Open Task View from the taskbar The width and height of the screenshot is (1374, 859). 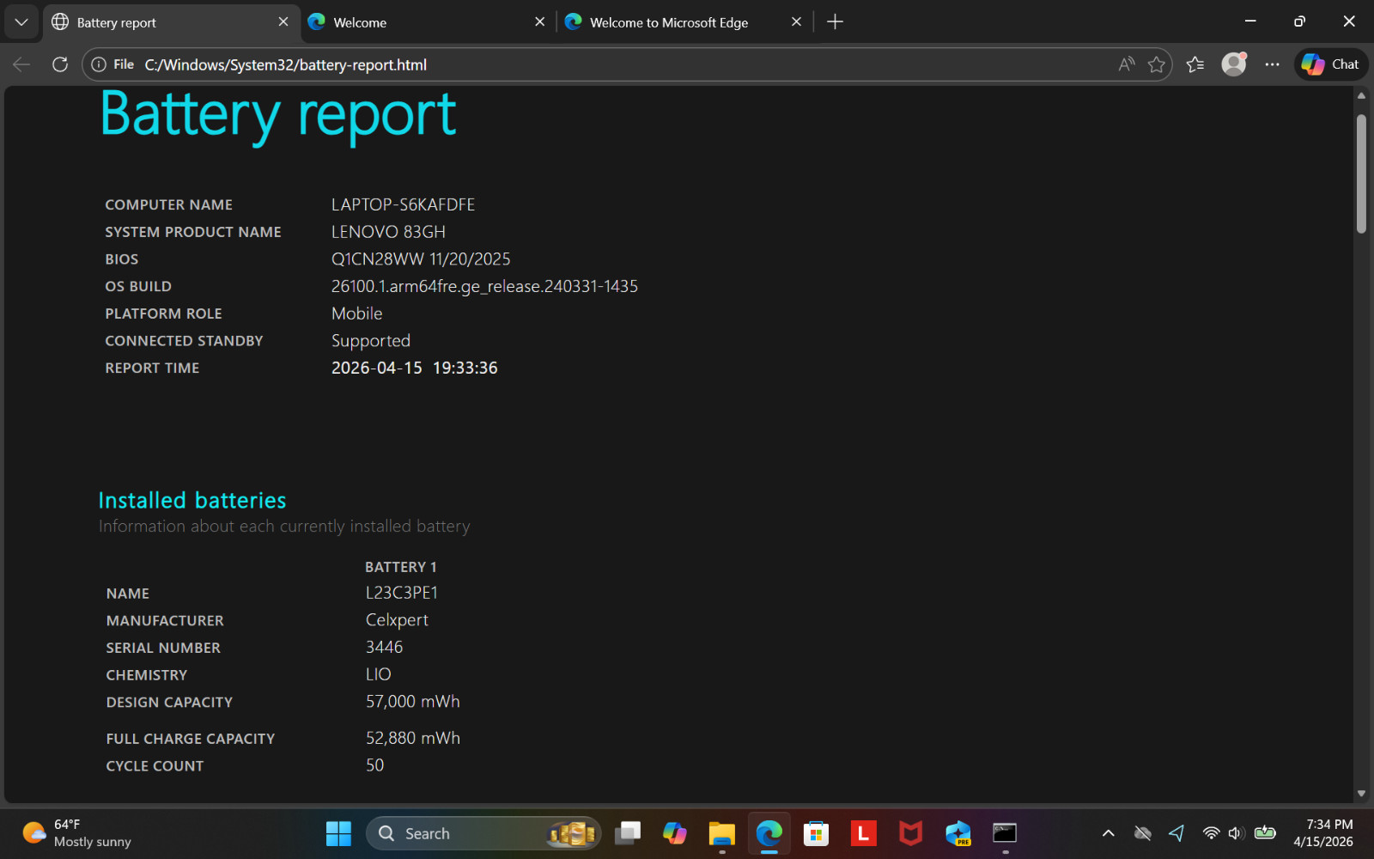click(x=628, y=833)
